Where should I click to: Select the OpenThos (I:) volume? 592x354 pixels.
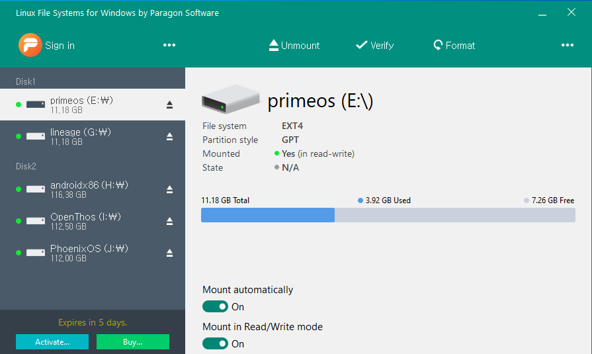[x=93, y=221]
